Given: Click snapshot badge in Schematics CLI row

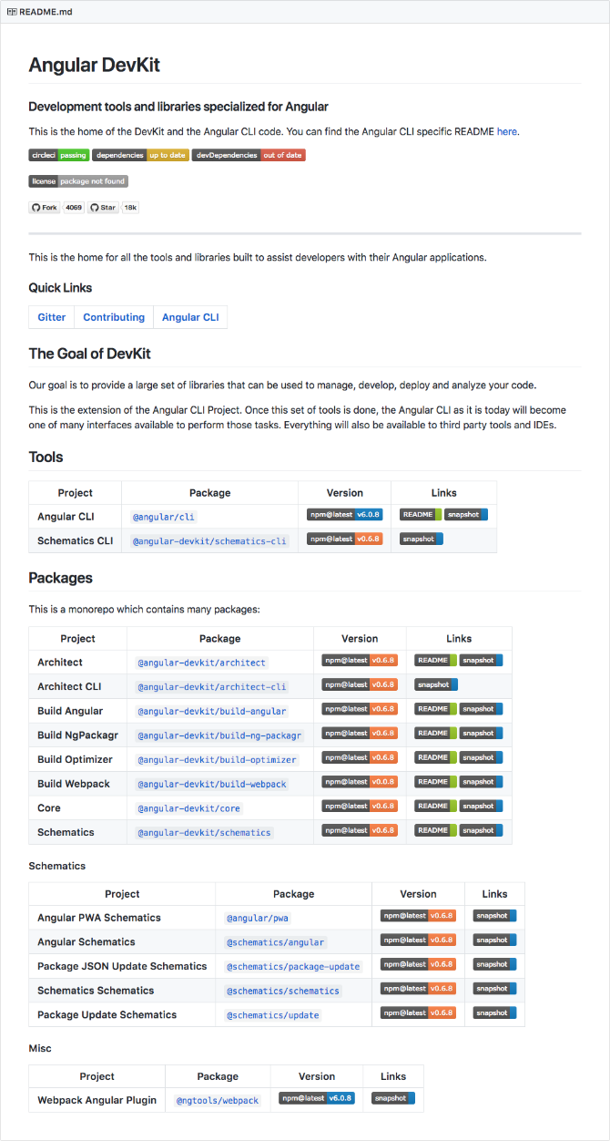Looking at the screenshot, I should 422,540.
